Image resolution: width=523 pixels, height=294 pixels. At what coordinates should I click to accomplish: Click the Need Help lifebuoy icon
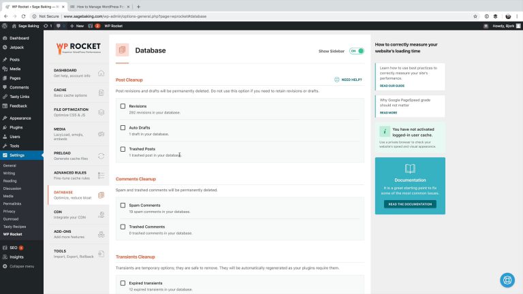(x=337, y=80)
